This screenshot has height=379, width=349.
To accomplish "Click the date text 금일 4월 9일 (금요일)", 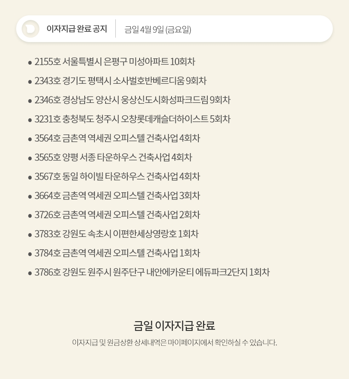I will (158, 29).
